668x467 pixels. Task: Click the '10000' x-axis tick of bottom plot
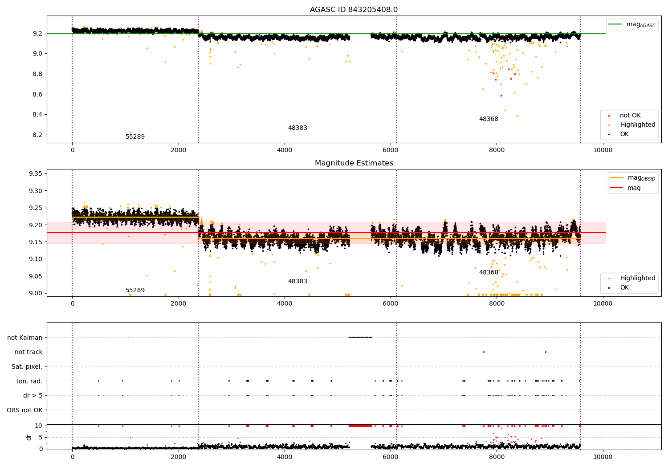(603, 457)
